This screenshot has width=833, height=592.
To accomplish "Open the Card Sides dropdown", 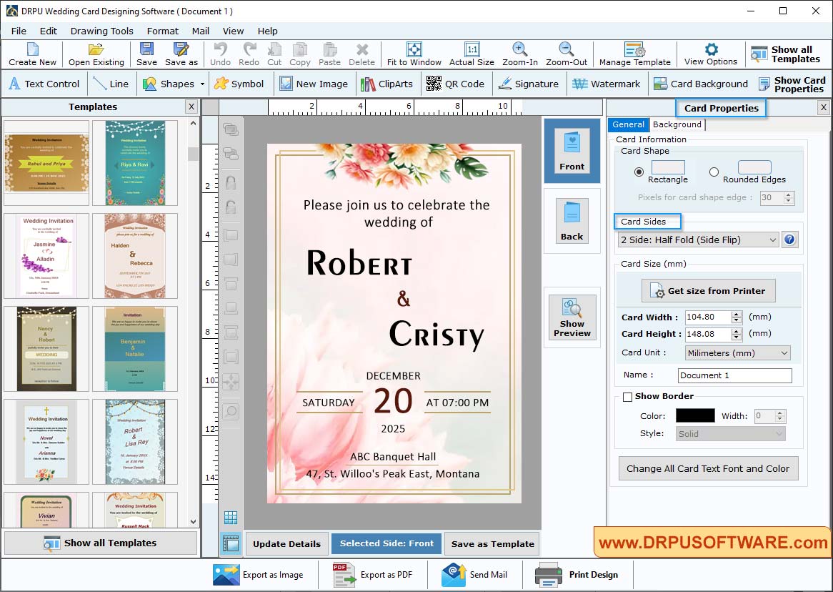I will (x=697, y=240).
